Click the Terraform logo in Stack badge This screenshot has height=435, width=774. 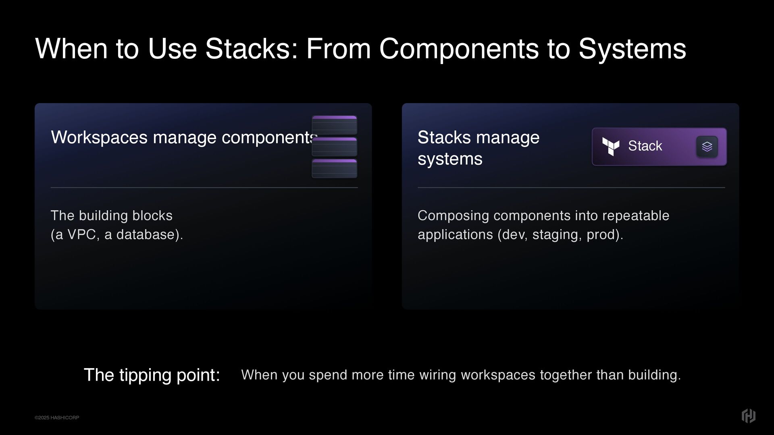[x=610, y=146]
